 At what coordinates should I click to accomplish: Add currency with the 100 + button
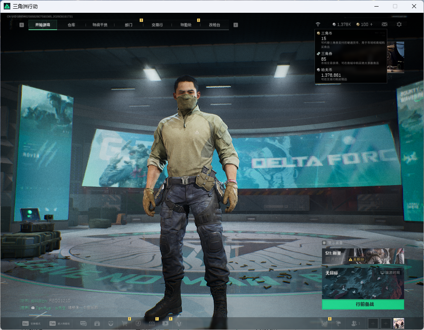(364, 24)
